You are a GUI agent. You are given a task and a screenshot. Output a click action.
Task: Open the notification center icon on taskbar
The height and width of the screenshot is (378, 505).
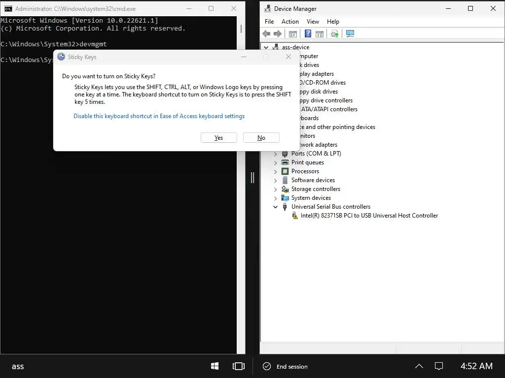tap(438, 366)
